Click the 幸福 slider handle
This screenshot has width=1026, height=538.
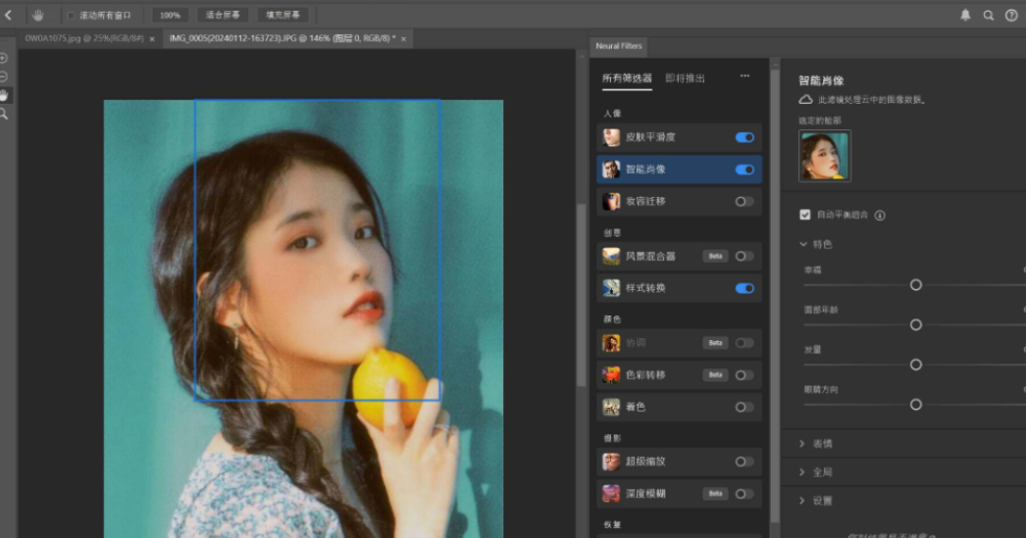(x=916, y=285)
